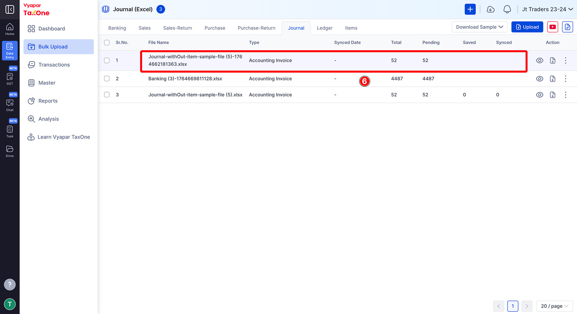This screenshot has width=577, height=314.
Task: Open the GST section in left rail
Action: 10,78
